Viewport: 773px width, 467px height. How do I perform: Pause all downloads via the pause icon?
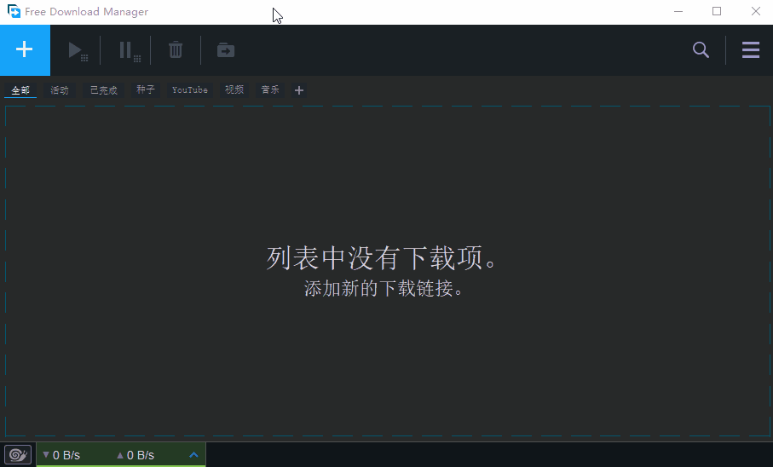(x=130, y=51)
